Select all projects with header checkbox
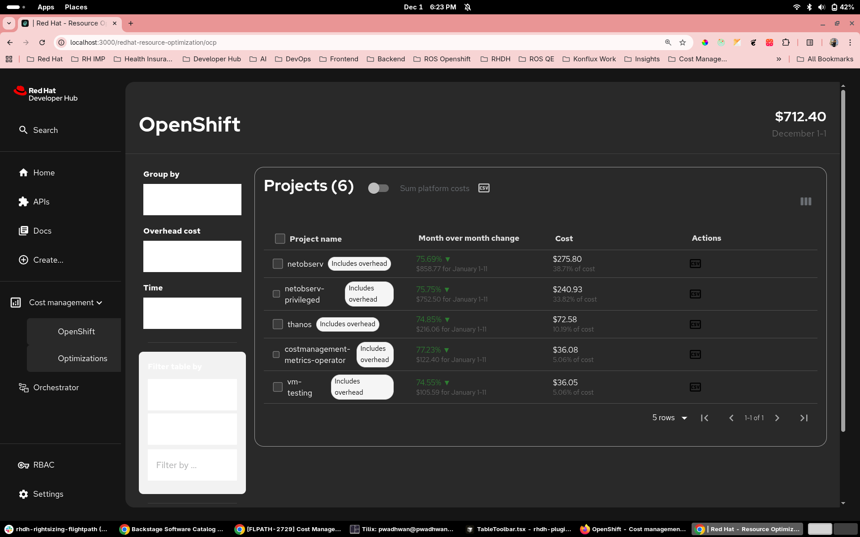 coord(280,239)
